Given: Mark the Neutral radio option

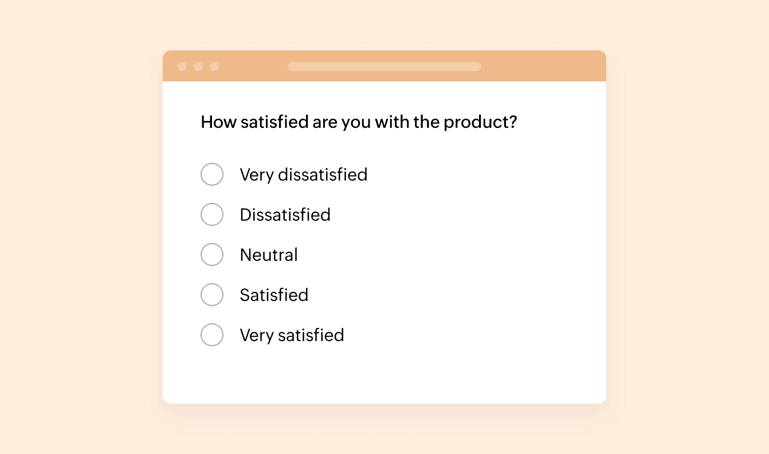Looking at the screenshot, I should (212, 255).
